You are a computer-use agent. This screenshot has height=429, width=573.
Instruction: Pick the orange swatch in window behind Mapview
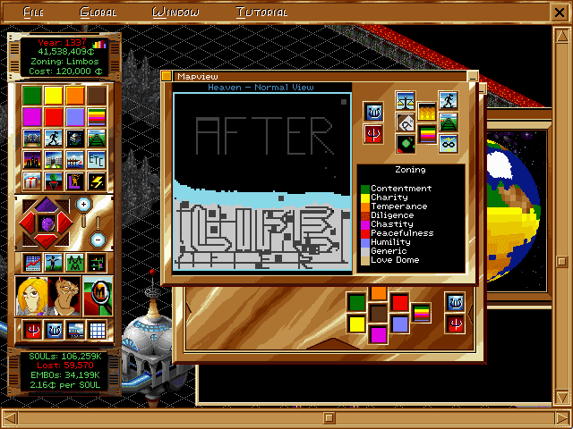[378, 293]
